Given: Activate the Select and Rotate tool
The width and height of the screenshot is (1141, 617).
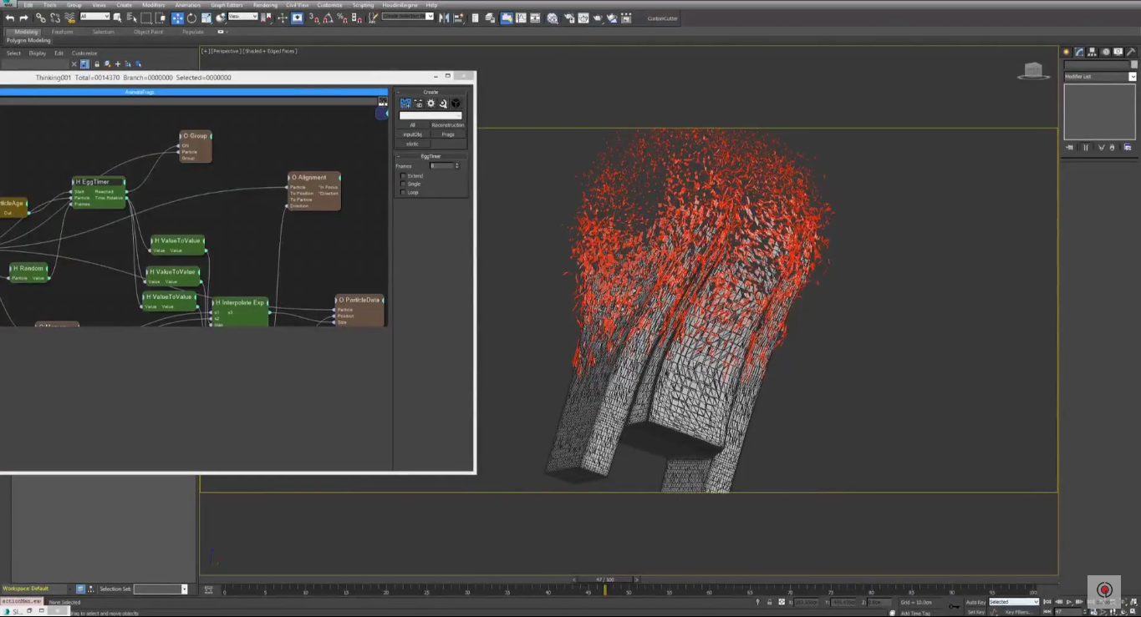Looking at the screenshot, I should [x=191, y=18].
